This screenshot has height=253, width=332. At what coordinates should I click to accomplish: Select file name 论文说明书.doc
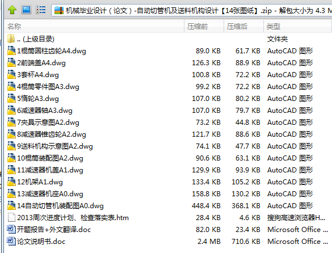coord(41,242)
